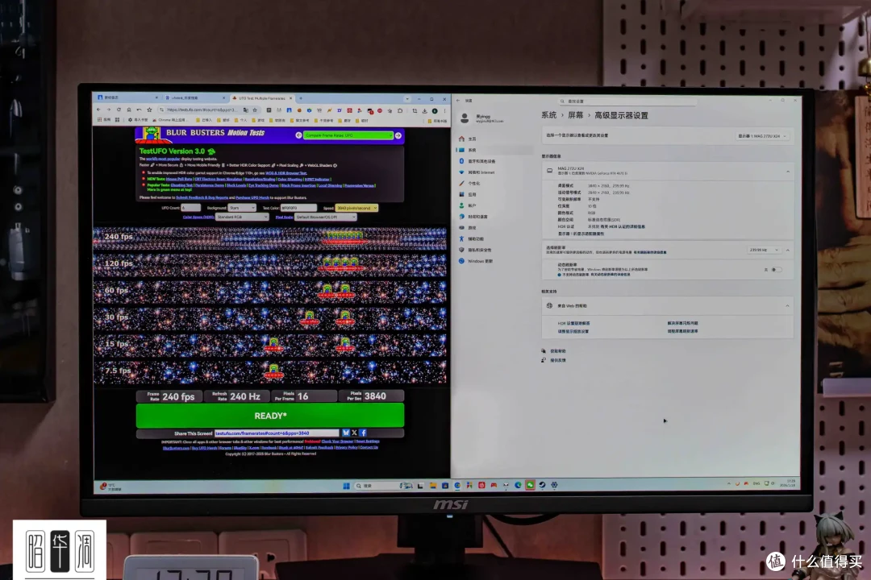
Task: Click the 屏幕 breadcrumb in Settings title
Action: [x=576, y=115]
